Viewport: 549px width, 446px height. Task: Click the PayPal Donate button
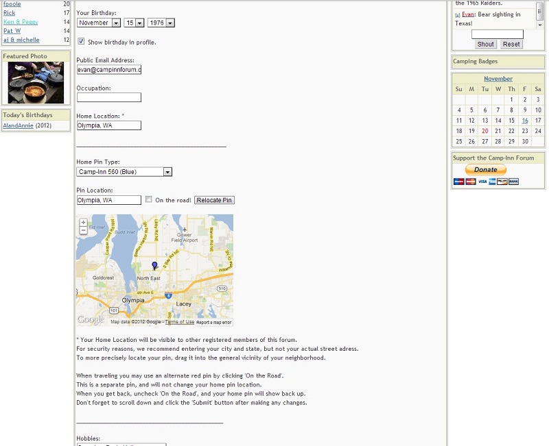(486, 169)
